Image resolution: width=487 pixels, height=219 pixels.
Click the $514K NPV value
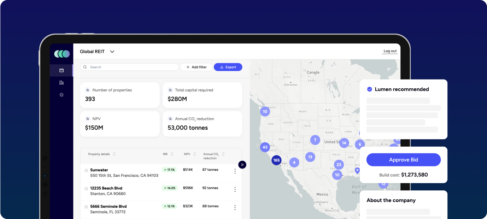188,170
